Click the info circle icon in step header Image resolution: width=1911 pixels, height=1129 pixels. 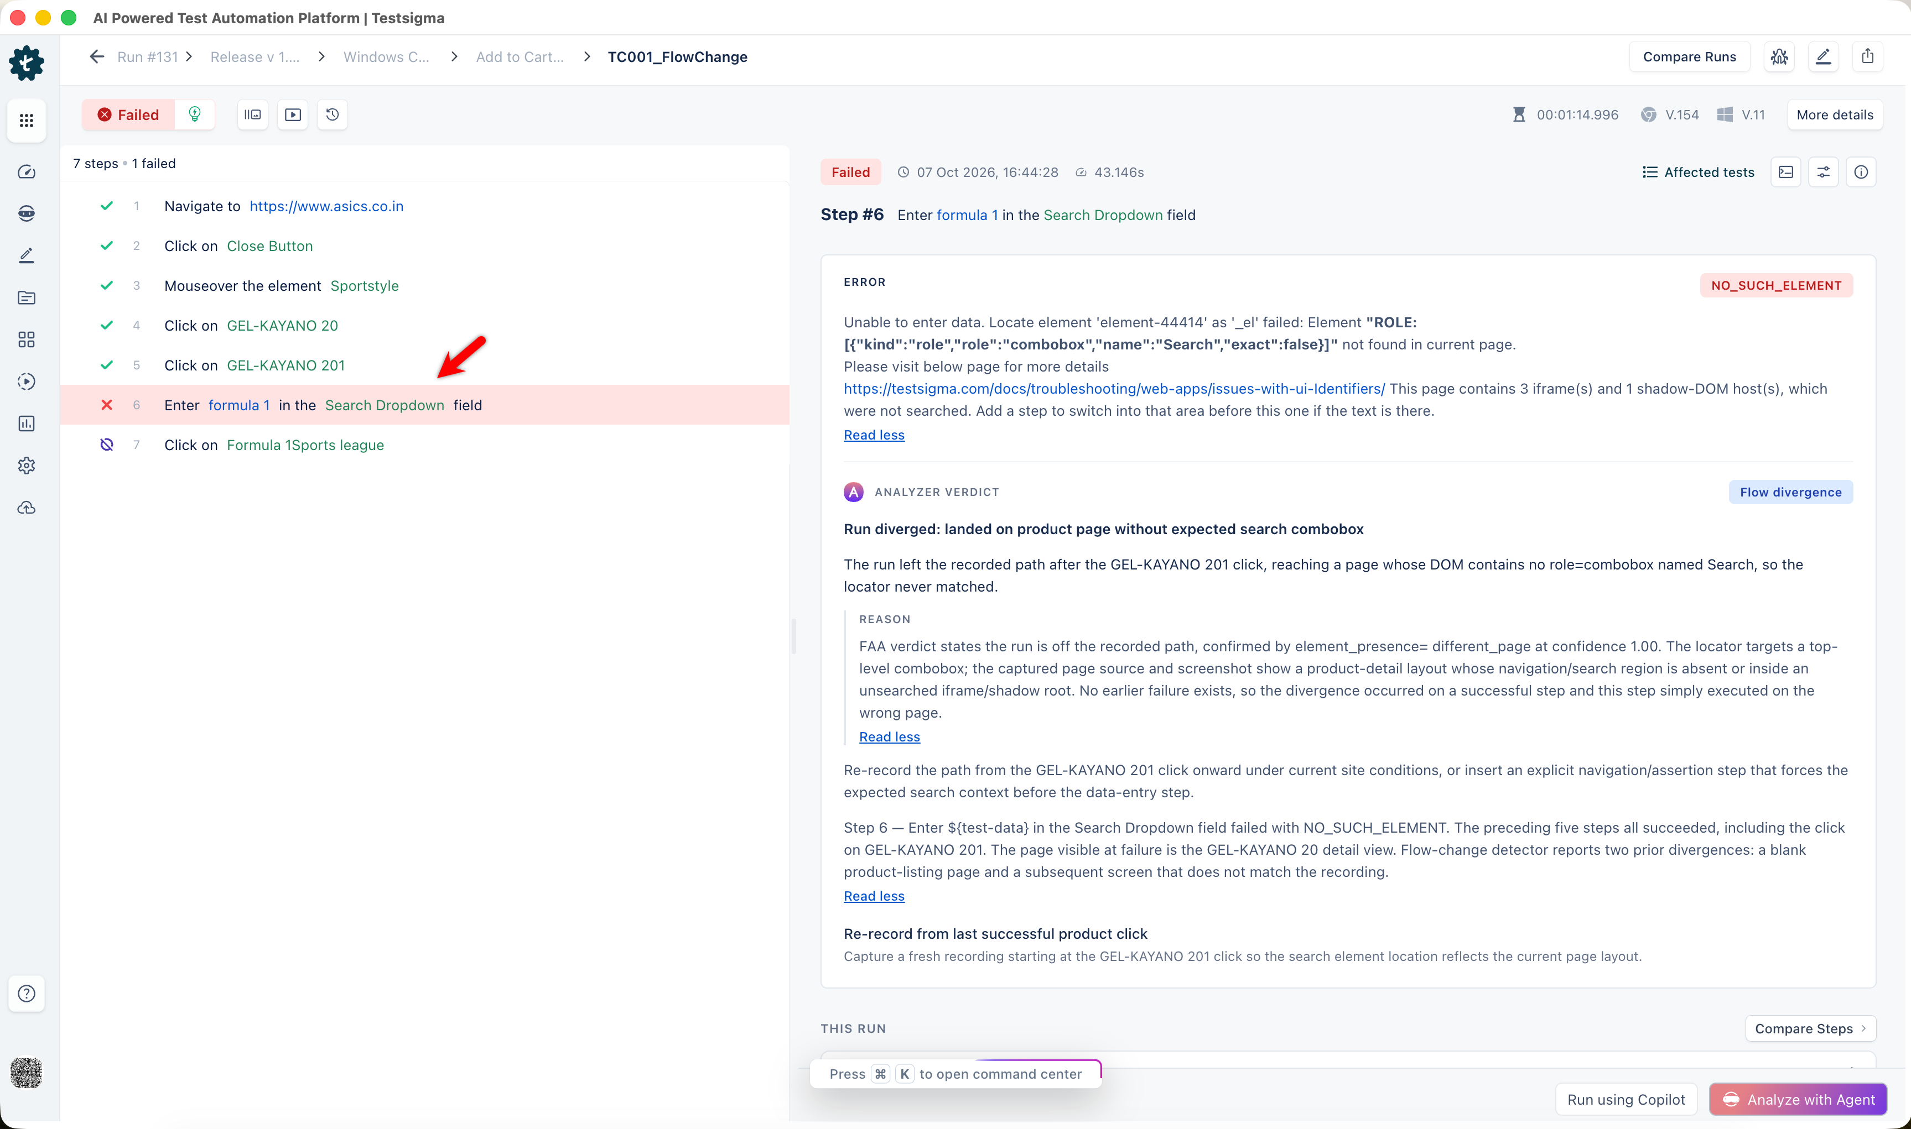(x=1861, y=172)
